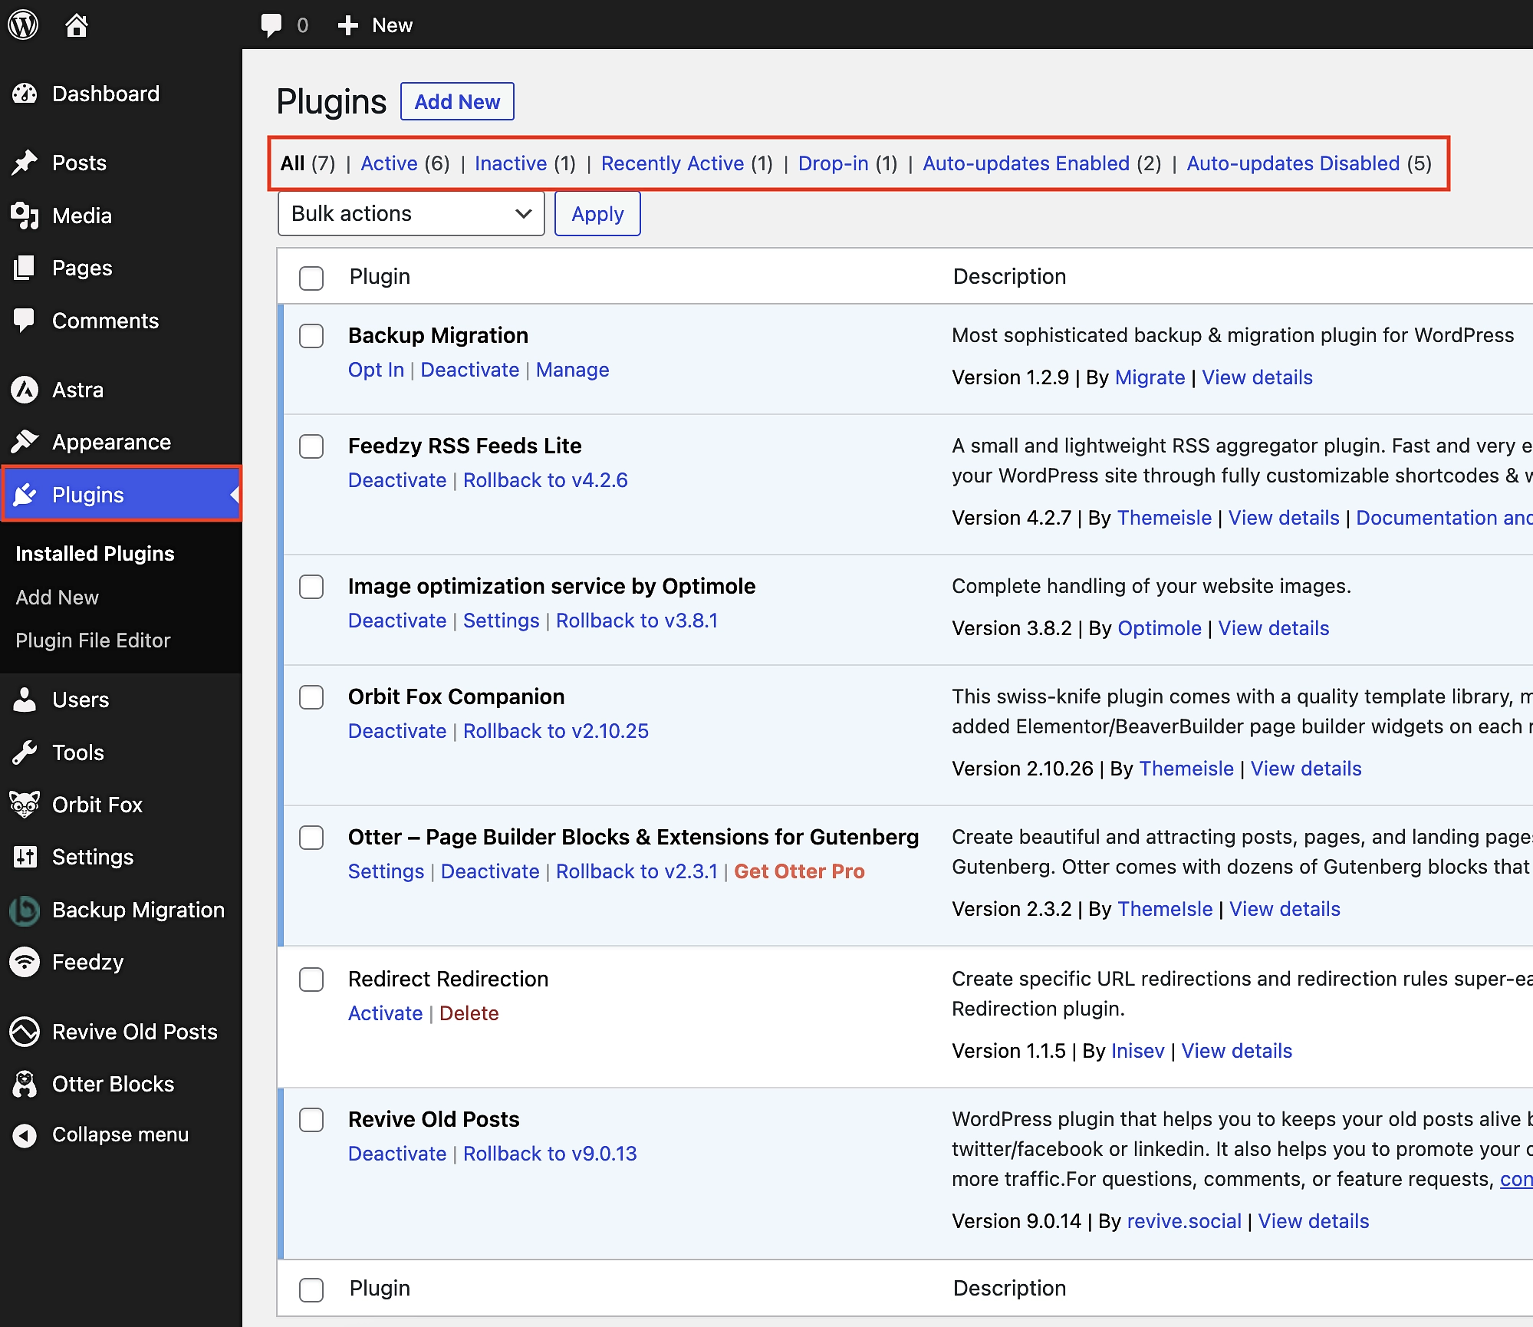Activate the Redirect Redirection plugin
The width and height of the screenshot is (1533, 1327).
point(385,1013)
